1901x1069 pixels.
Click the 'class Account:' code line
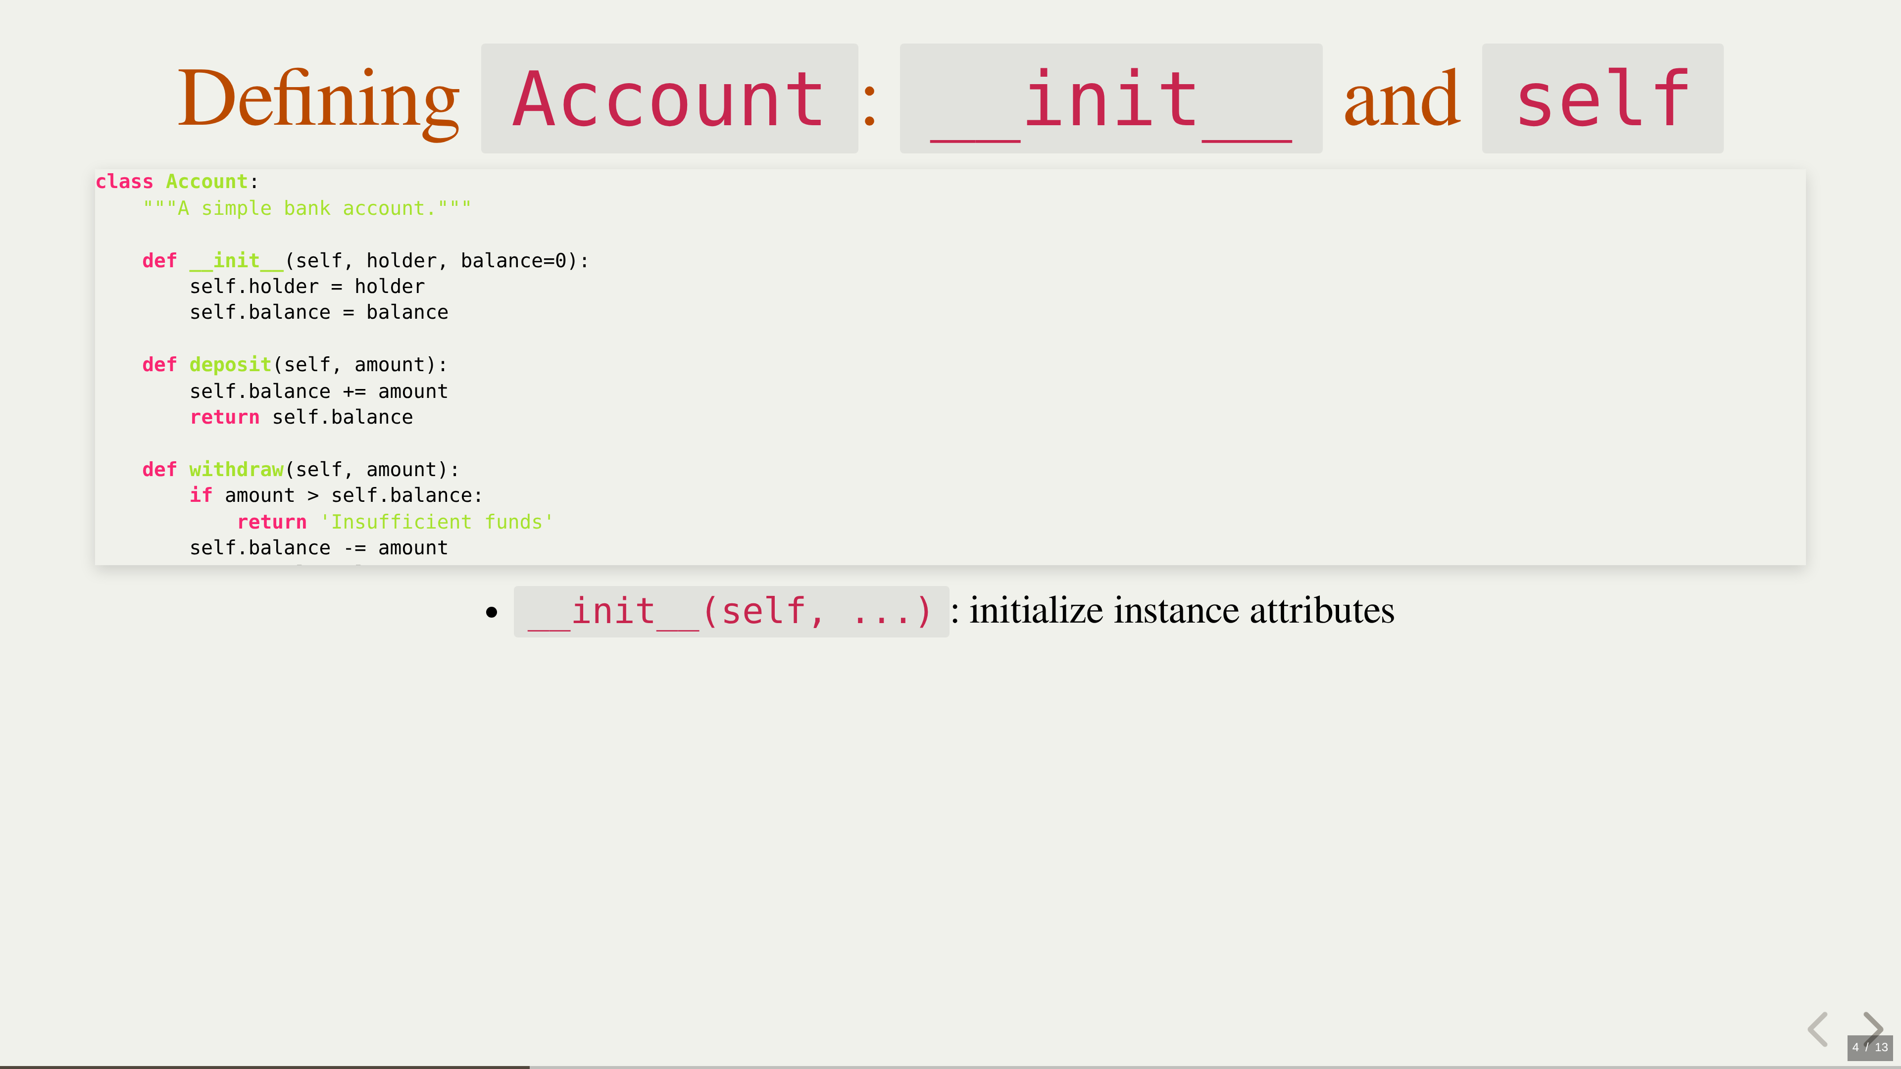click(176, 182)
